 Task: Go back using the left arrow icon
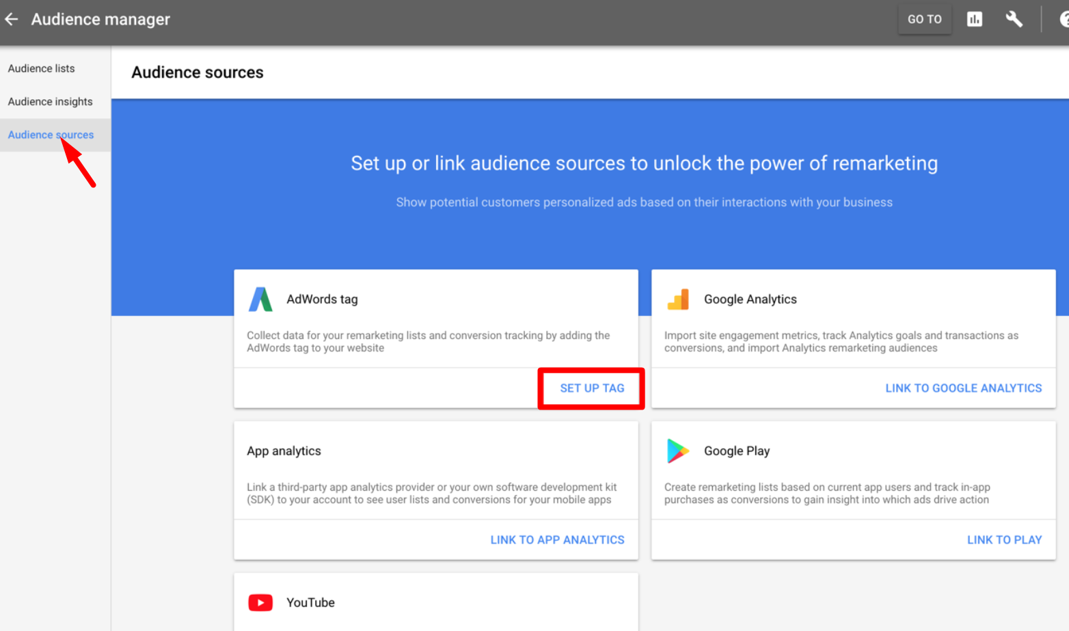[x=12, y=19]
